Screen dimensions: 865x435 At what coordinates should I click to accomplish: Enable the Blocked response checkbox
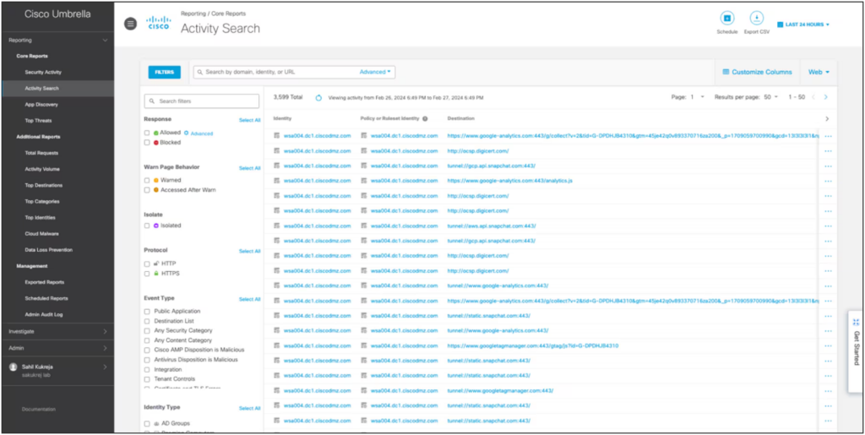click(x=147, y=143)
